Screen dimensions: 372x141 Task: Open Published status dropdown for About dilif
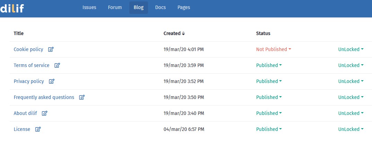coord(269,113)
